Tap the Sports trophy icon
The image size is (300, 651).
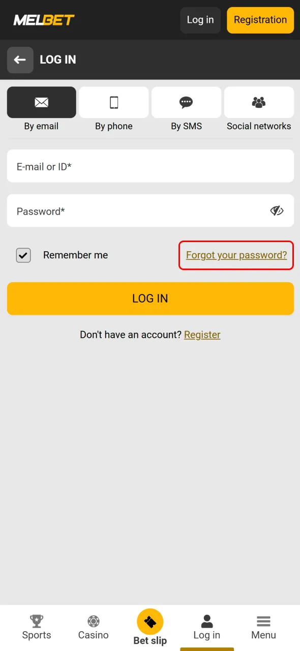36,620
